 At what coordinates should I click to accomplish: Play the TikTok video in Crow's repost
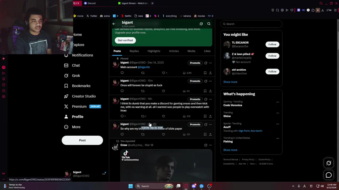point(166,166)
